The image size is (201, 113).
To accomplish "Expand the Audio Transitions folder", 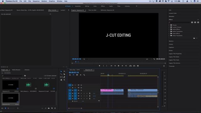I will [x=169, y=31].
